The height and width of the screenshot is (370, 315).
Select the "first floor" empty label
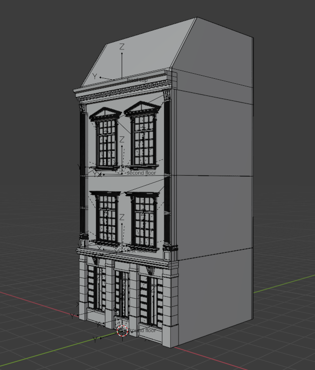[x=137, y=250]
